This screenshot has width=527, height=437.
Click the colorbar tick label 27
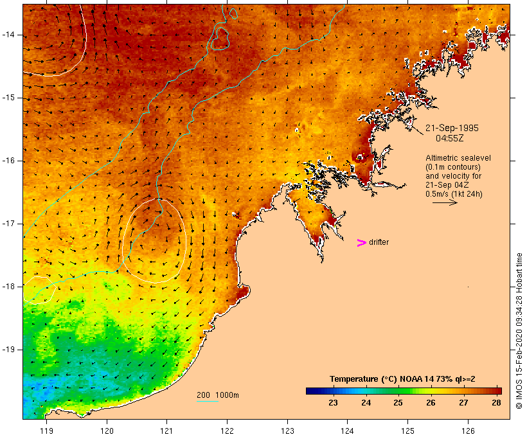tap(463, 403)
